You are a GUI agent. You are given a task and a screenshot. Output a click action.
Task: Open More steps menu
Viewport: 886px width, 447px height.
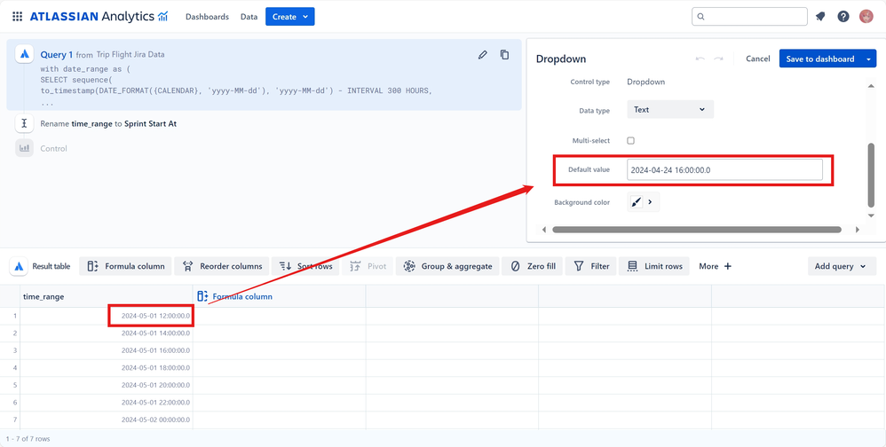click(x=715, y=266)
